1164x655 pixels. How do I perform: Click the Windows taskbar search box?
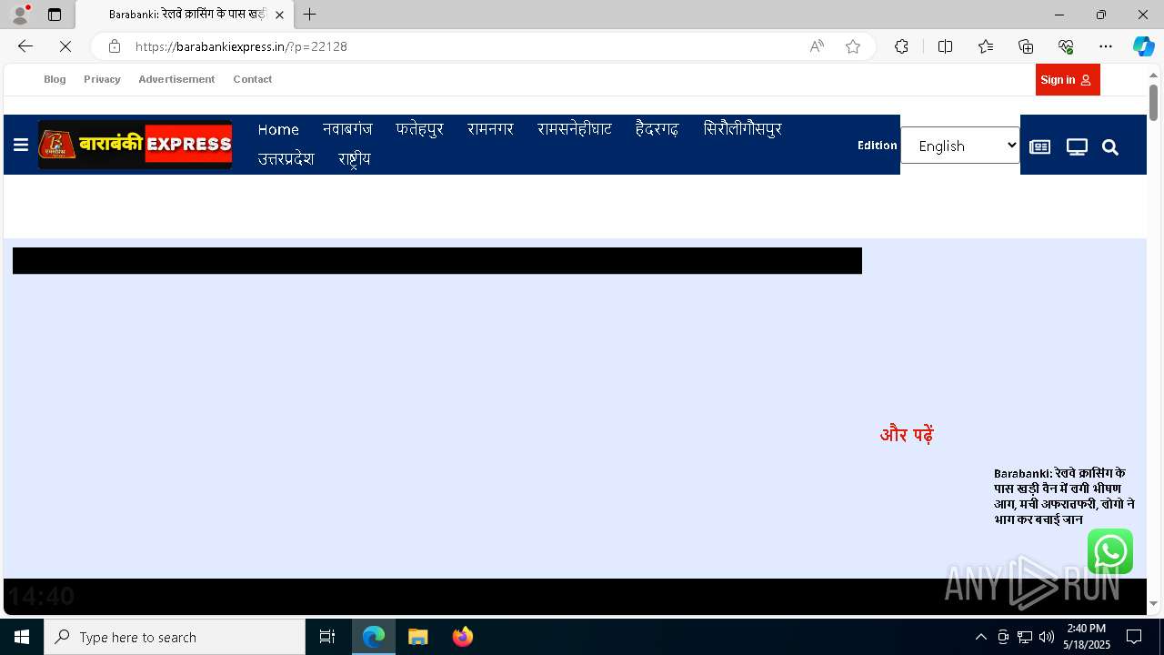175,637
